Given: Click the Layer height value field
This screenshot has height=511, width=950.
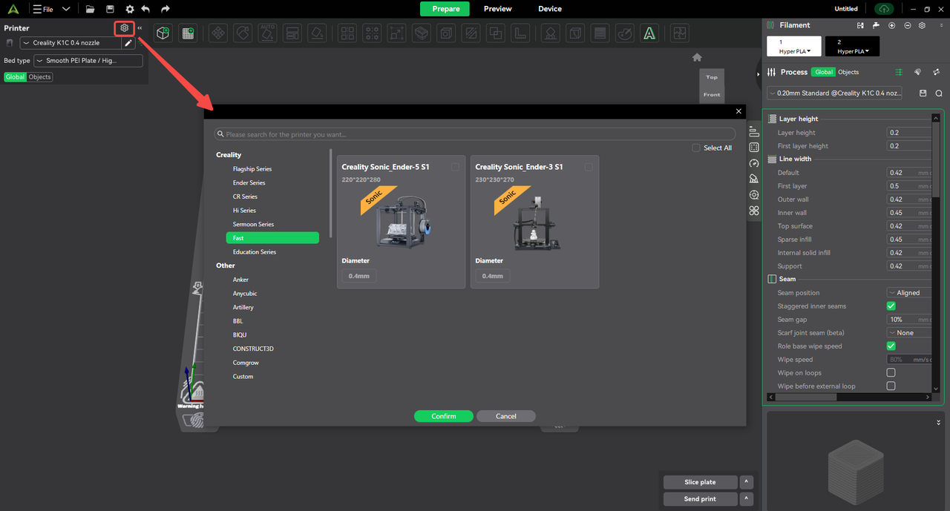Looking at the screenshot, I should 909,133.
